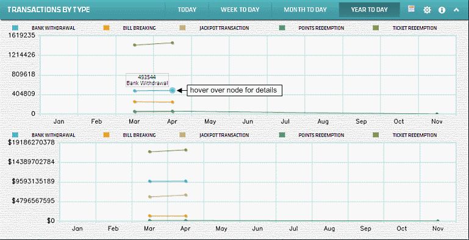Toggle Ticket Redemption swatch in bottom legend
Screen dimensions: 469x240
(x=376, y=135)
